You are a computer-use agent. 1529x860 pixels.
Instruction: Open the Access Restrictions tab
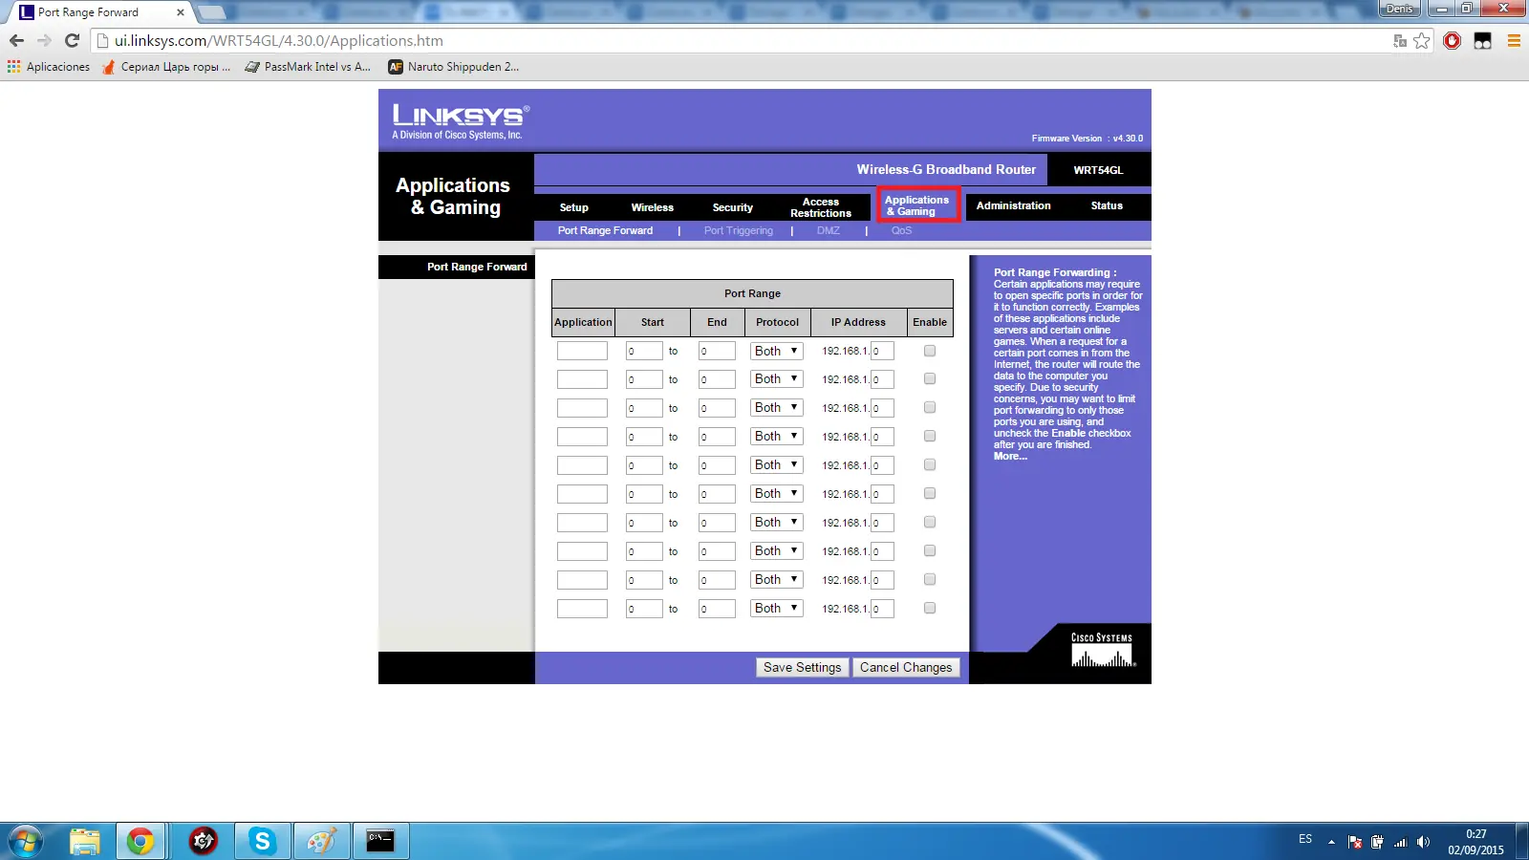821,207
